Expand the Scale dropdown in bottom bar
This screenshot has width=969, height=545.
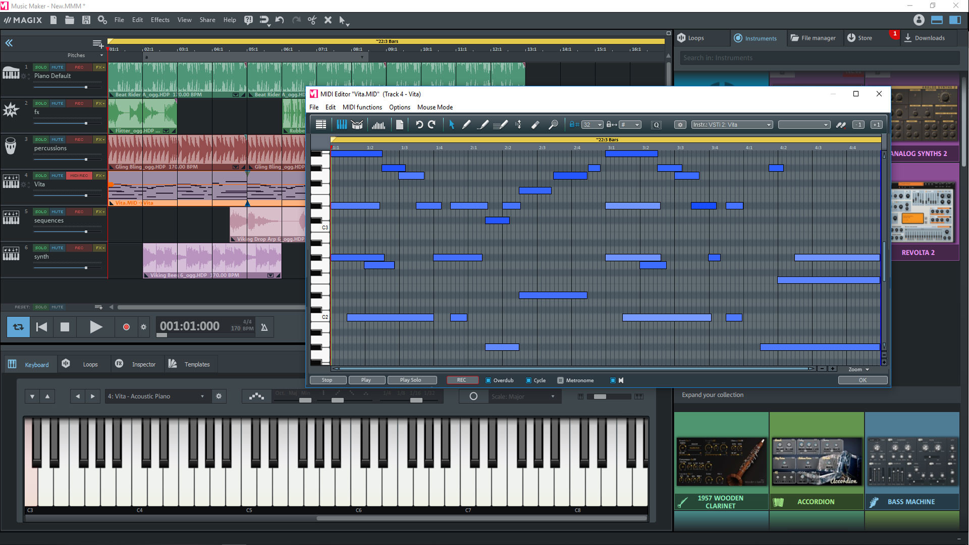tap(553, 396)
